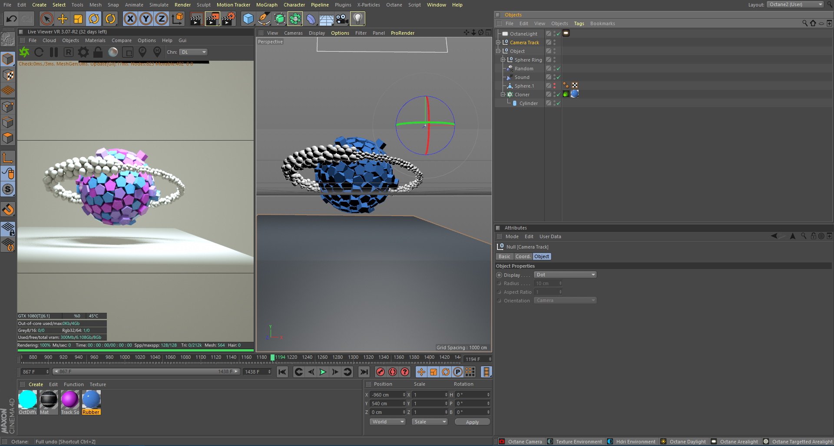Image resolution: width=834 pixels, height=446 pixels.
Task: Select the Rubber material swatch
Action: tap(91, 402)
